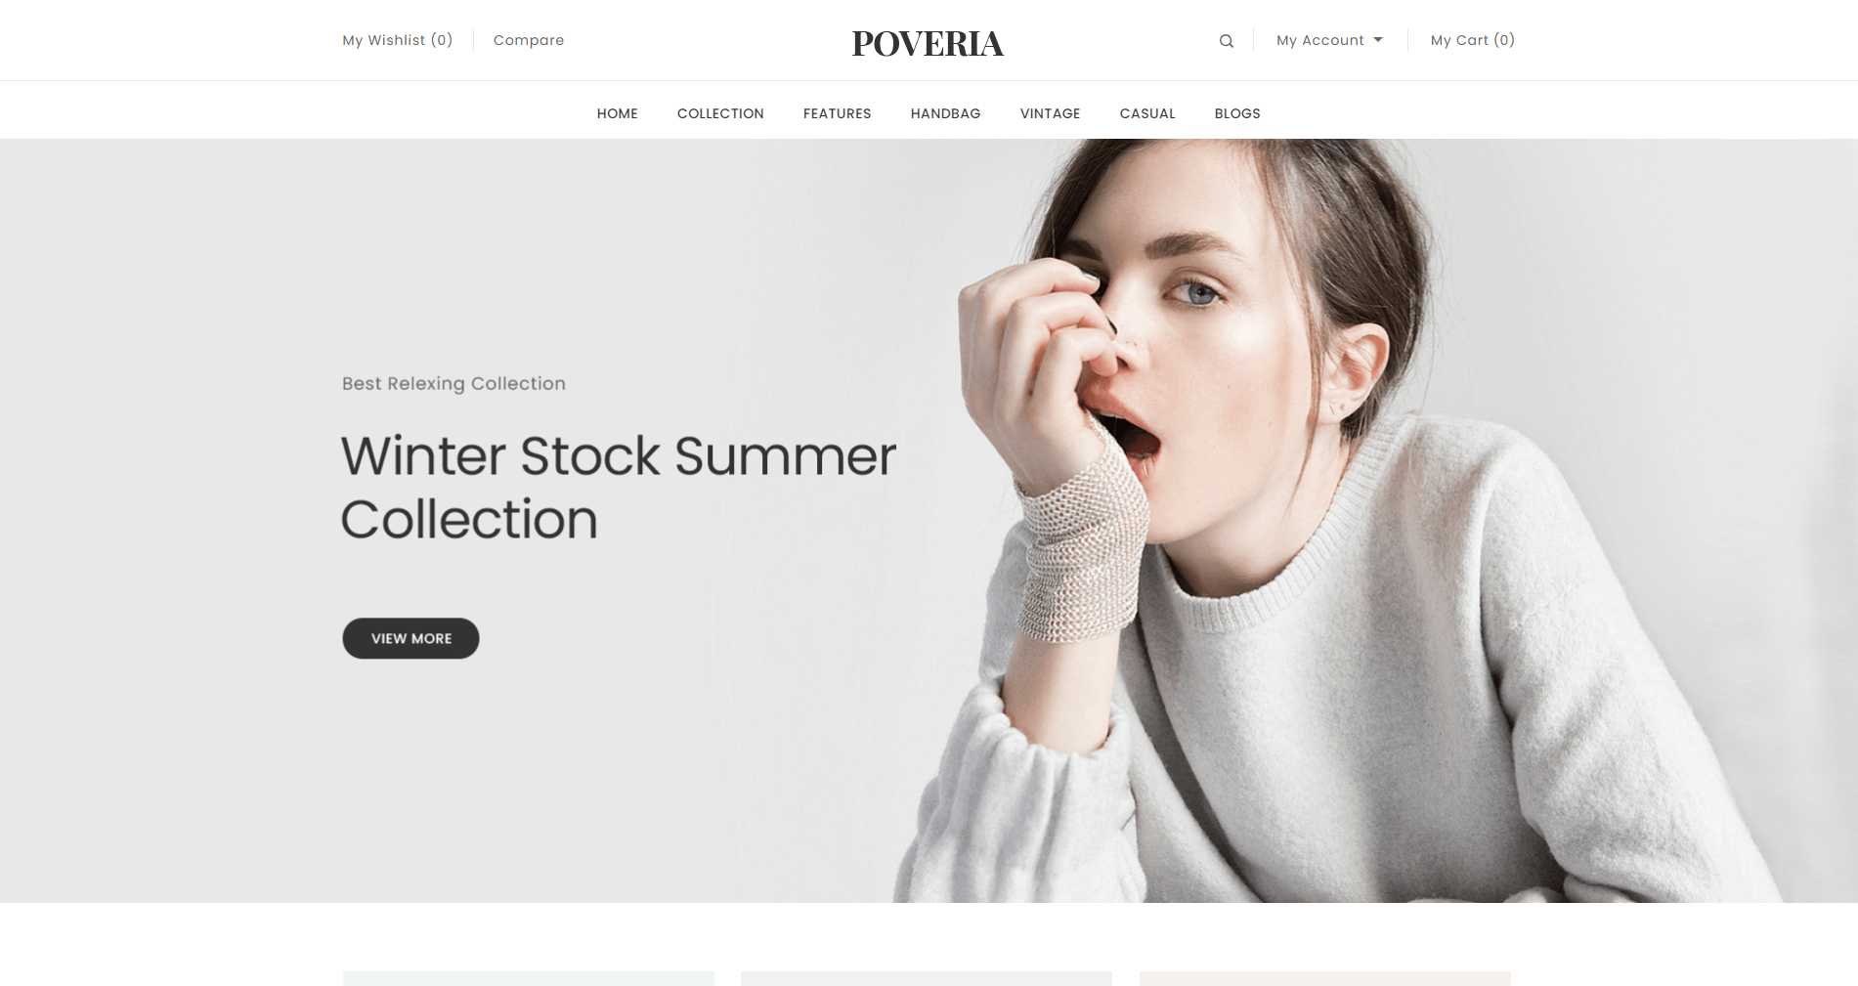Visit the BLOGS page
The height and width of the screenshot is (986, 1858).
click(x=1237, y=113)
